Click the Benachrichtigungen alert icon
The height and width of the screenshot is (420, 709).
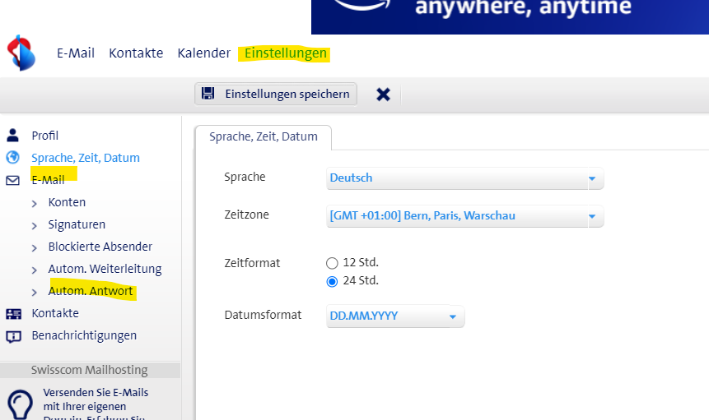[x=12, y=335]
